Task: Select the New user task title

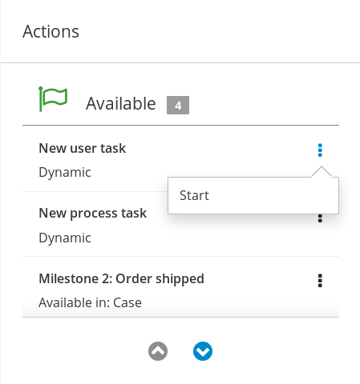Action: click(x=83, y=148)
